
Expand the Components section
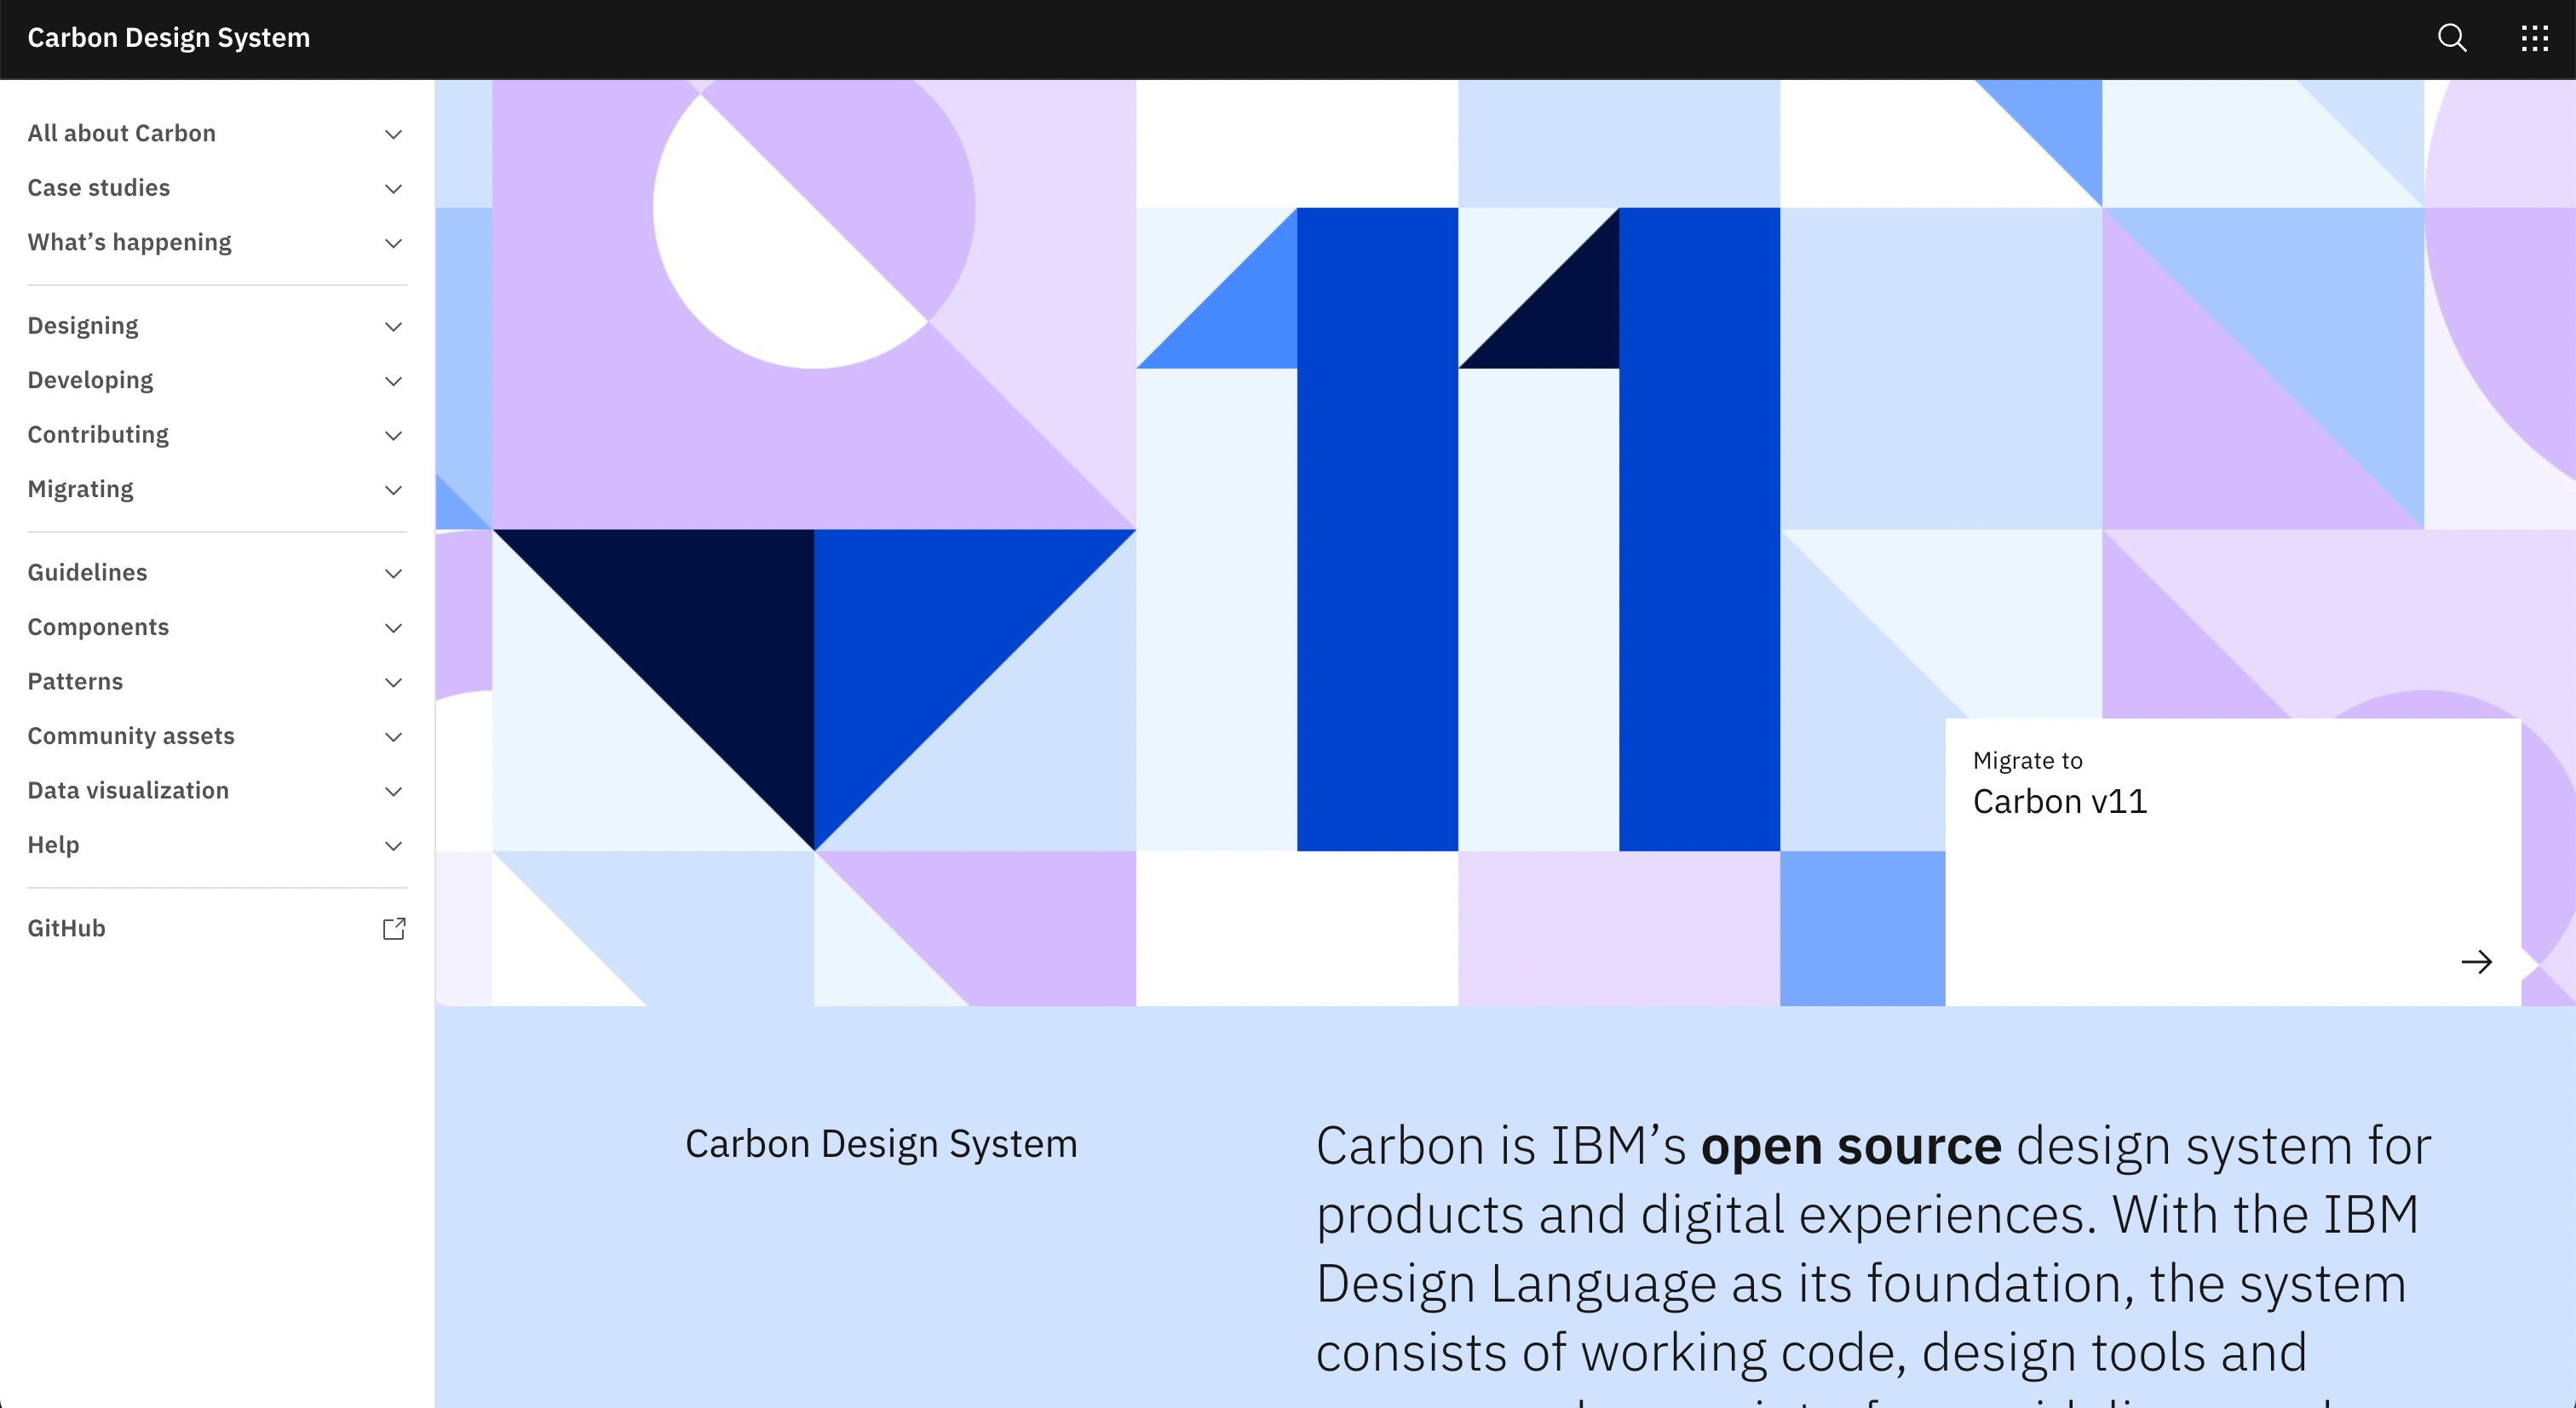click(x=98, y=627)
